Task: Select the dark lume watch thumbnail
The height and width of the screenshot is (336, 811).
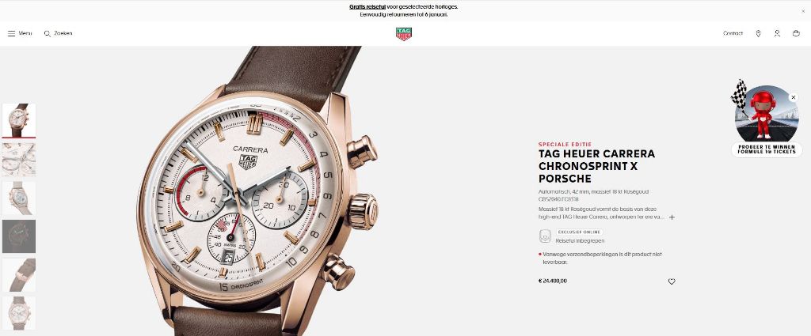Action: tap(19, 236)
